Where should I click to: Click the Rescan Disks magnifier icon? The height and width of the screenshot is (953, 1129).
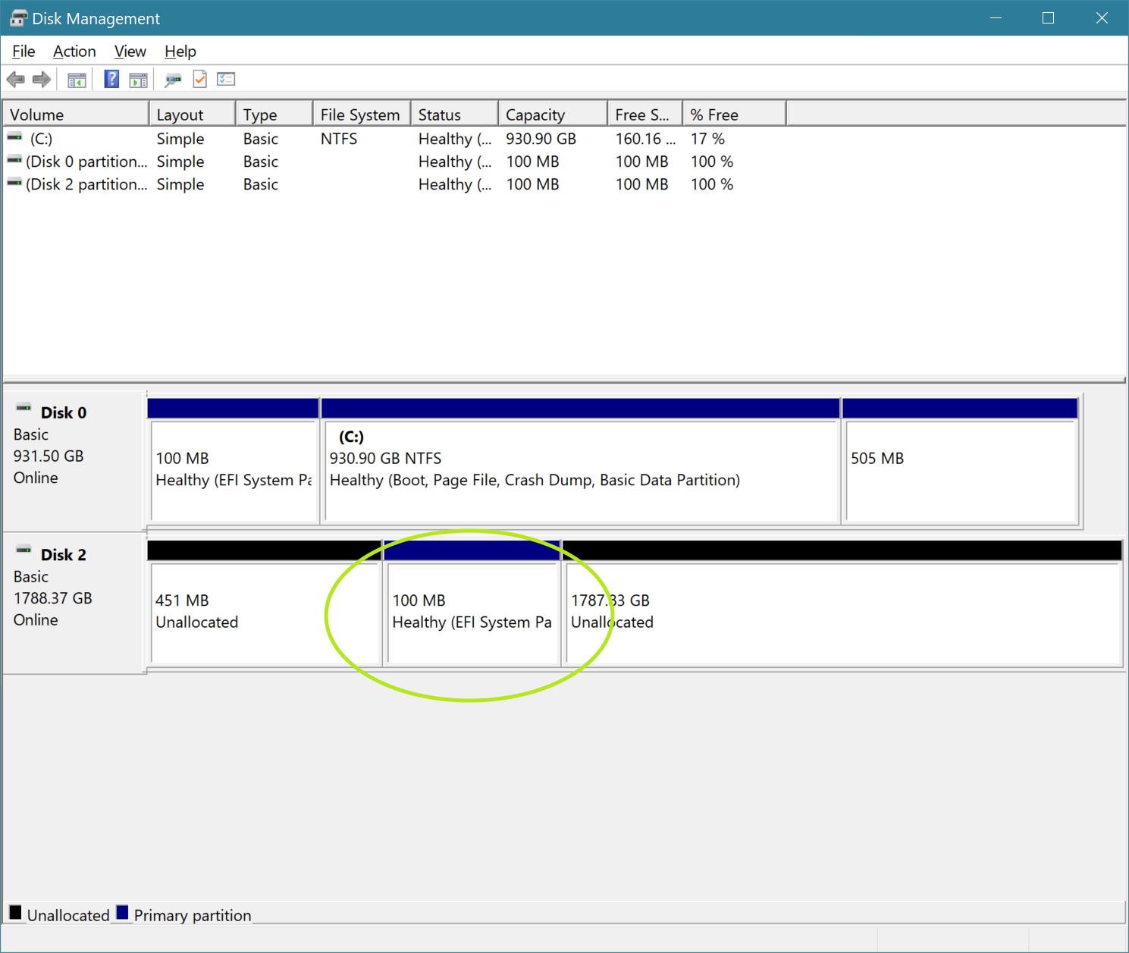point(173,79)
